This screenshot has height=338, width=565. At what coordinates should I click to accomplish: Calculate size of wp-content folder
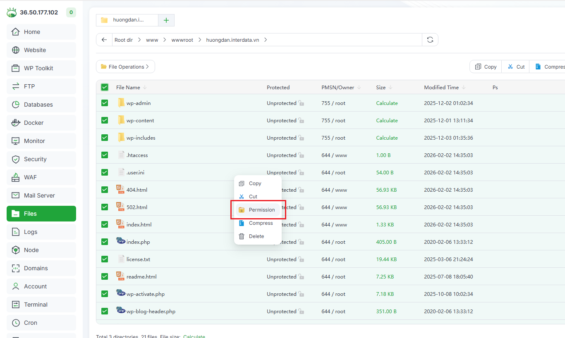(x=387, y=121)
